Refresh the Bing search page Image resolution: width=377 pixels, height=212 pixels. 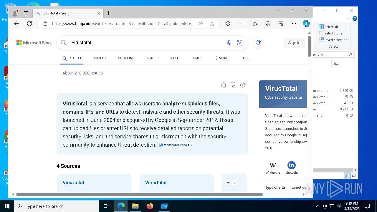[x=29, y=24]
